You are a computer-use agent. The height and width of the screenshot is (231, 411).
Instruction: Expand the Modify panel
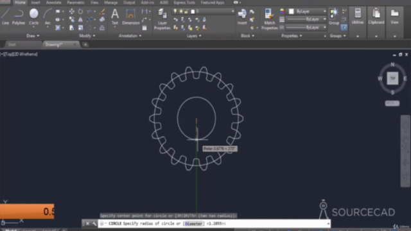tap(87, 36)
